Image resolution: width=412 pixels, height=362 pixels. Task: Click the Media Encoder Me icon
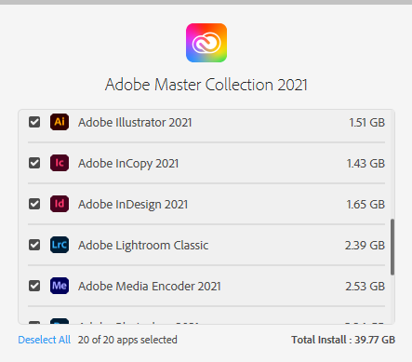[60, 286]
